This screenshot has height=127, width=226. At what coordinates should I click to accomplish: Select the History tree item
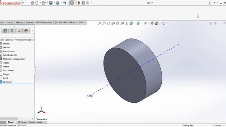[x=6, y=43]
